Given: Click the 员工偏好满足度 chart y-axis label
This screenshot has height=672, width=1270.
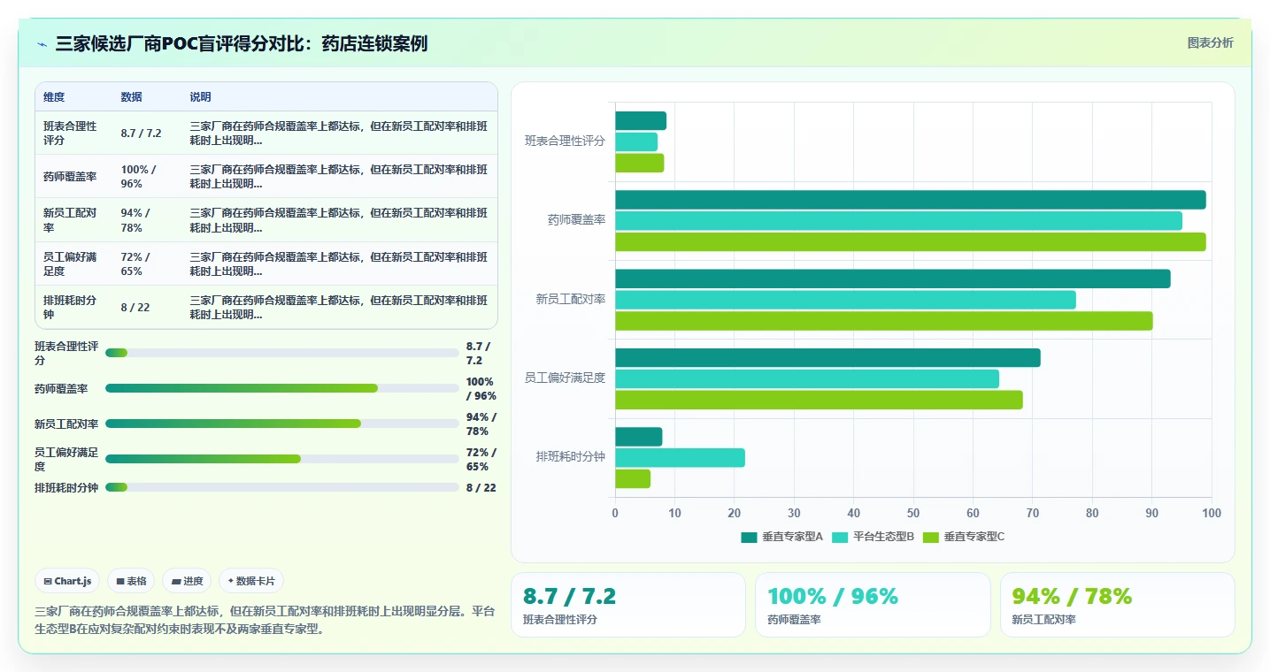Looking at the screenshot, I should point(565,378).
